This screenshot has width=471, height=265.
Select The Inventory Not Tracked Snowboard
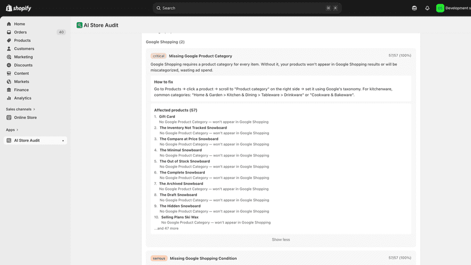point(193,128)
